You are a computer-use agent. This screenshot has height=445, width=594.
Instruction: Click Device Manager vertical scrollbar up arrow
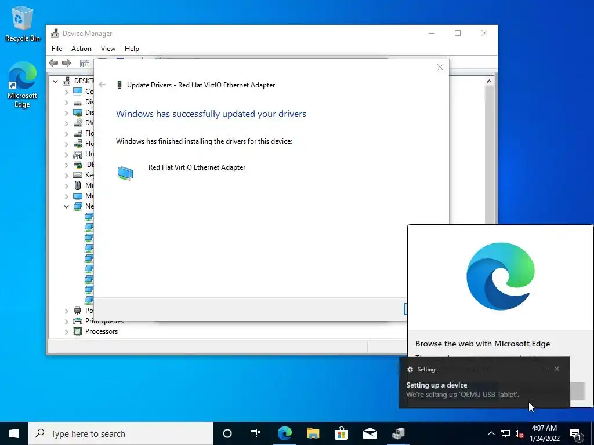click(489, 81)
